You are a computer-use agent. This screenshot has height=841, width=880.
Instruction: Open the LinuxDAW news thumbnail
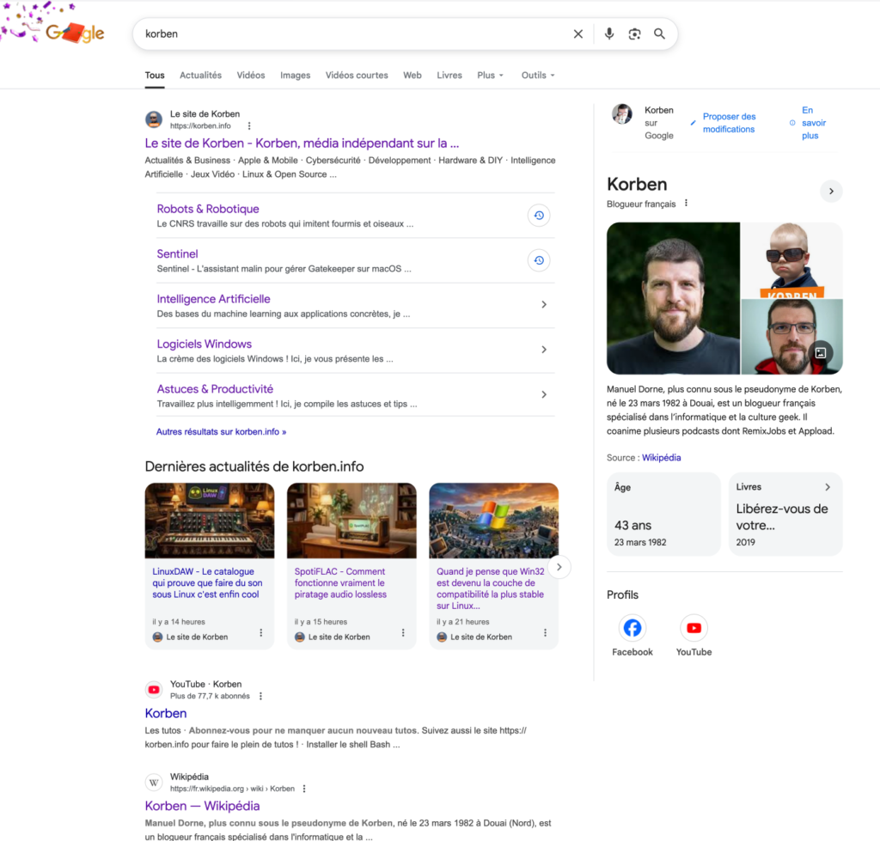[x=210, y=521]
